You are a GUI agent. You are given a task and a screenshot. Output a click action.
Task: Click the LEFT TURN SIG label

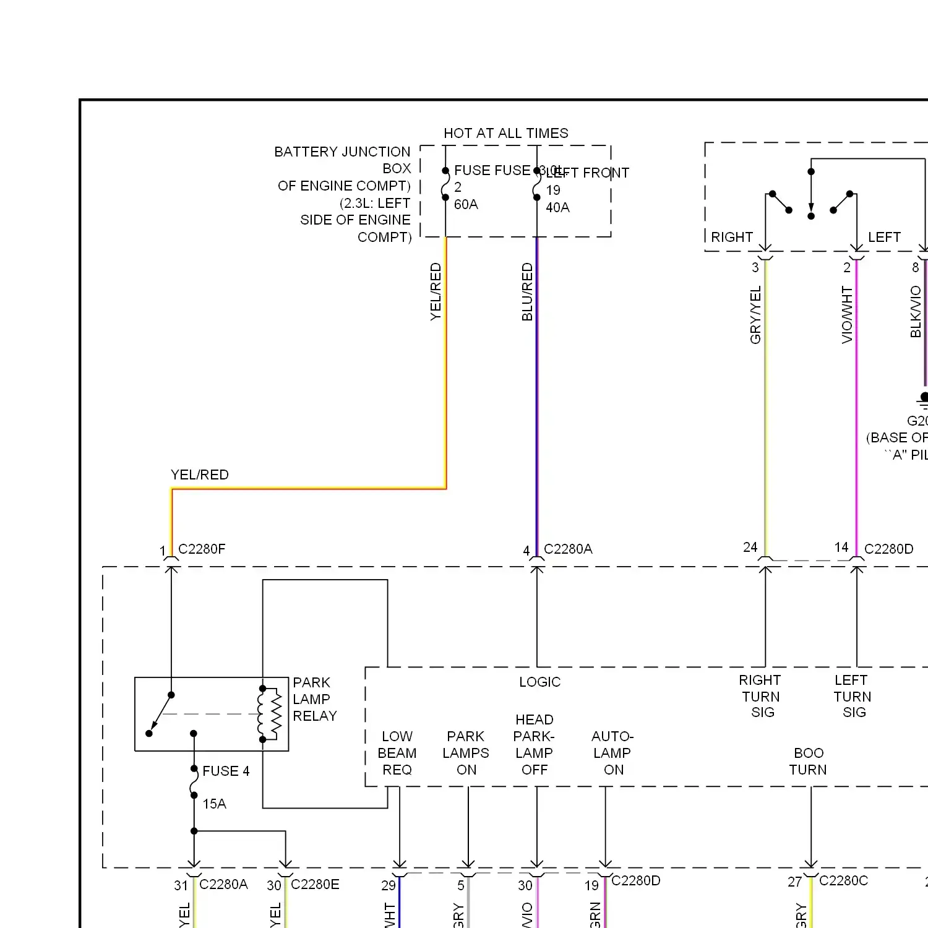point(853,696)
